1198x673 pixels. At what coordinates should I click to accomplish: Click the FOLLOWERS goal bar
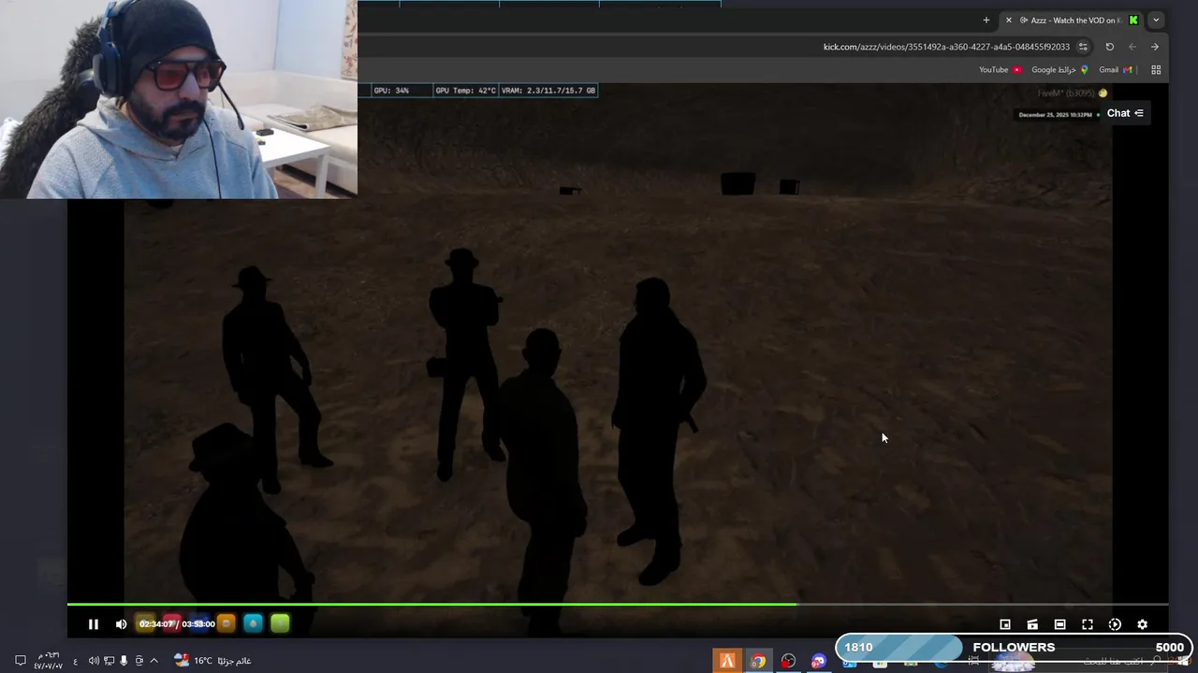[1014, 647]
